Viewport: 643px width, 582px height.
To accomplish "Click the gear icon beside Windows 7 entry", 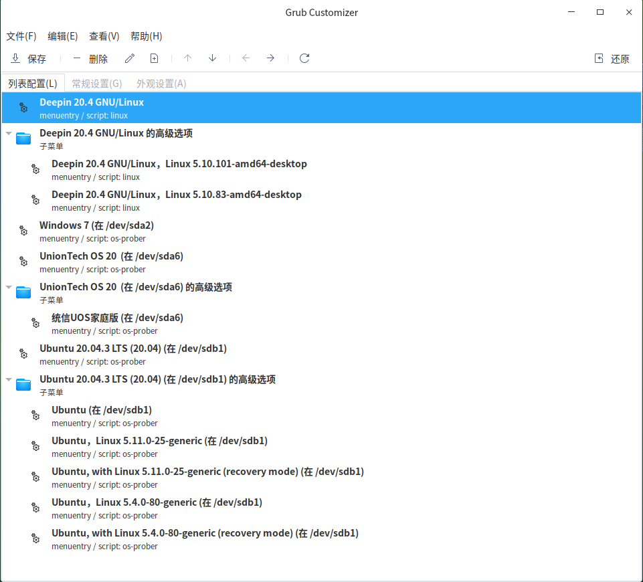I will coord(23,230).
